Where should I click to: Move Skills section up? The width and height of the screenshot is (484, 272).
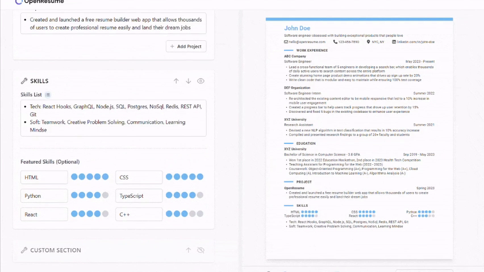[x=176, y=81]
